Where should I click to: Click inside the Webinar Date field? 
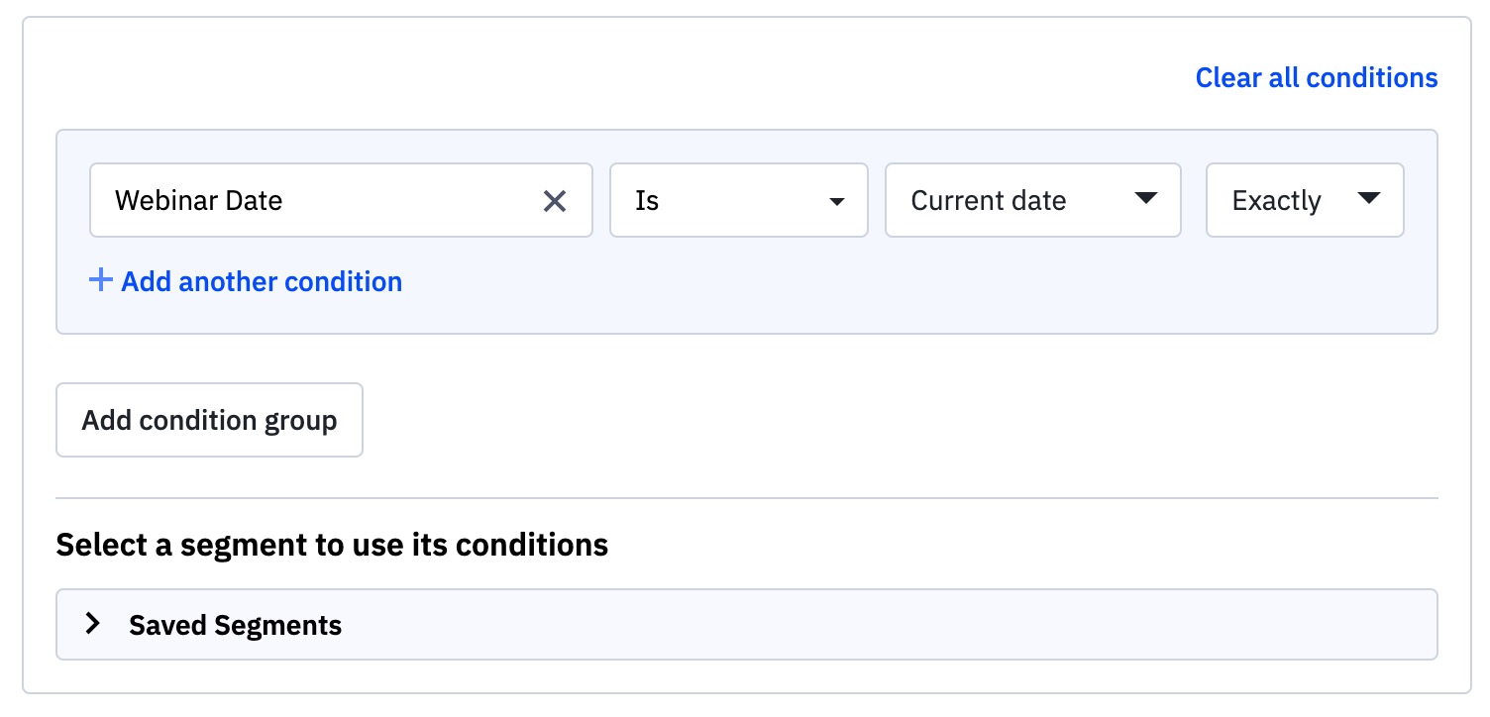click(x=396, y=201)
